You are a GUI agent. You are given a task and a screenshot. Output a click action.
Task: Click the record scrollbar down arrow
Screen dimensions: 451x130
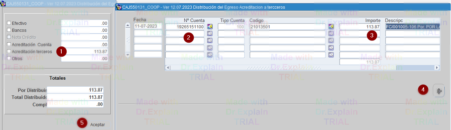(128, 55)
